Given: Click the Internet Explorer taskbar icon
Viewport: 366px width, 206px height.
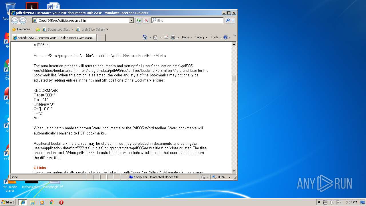Looking at the screenshot, I should 23,202.
